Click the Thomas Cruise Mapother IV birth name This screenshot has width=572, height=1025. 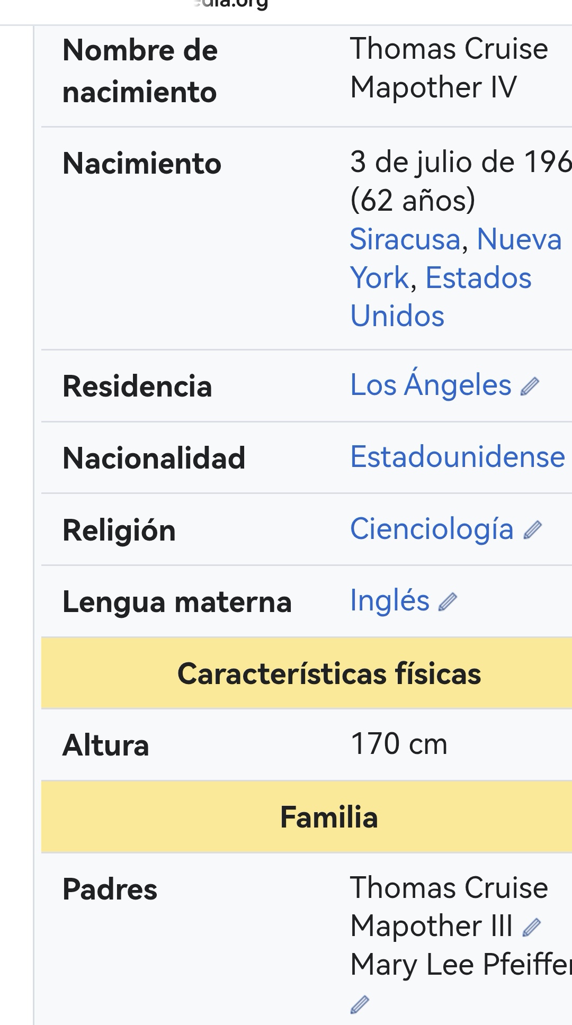[449, 68]
